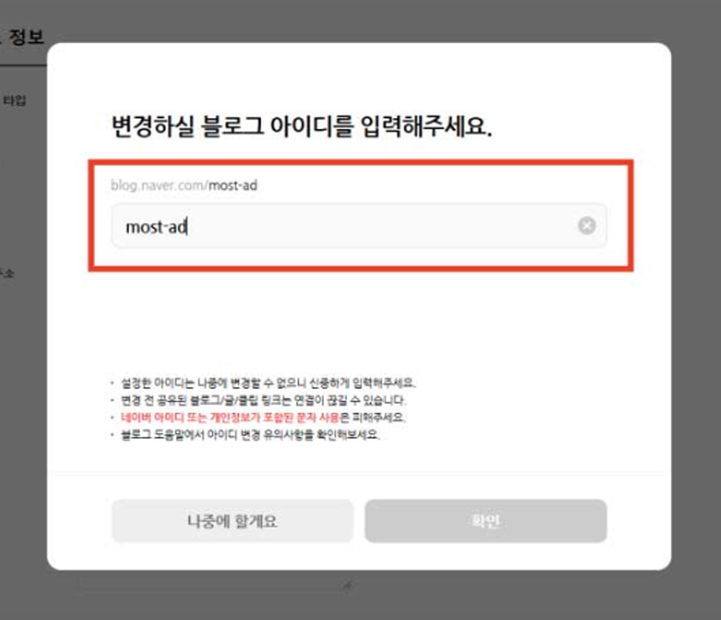Click the dimmed pencil resize icon below dialog
Viewport: 721px width, 620px height.
click(347, 584)
